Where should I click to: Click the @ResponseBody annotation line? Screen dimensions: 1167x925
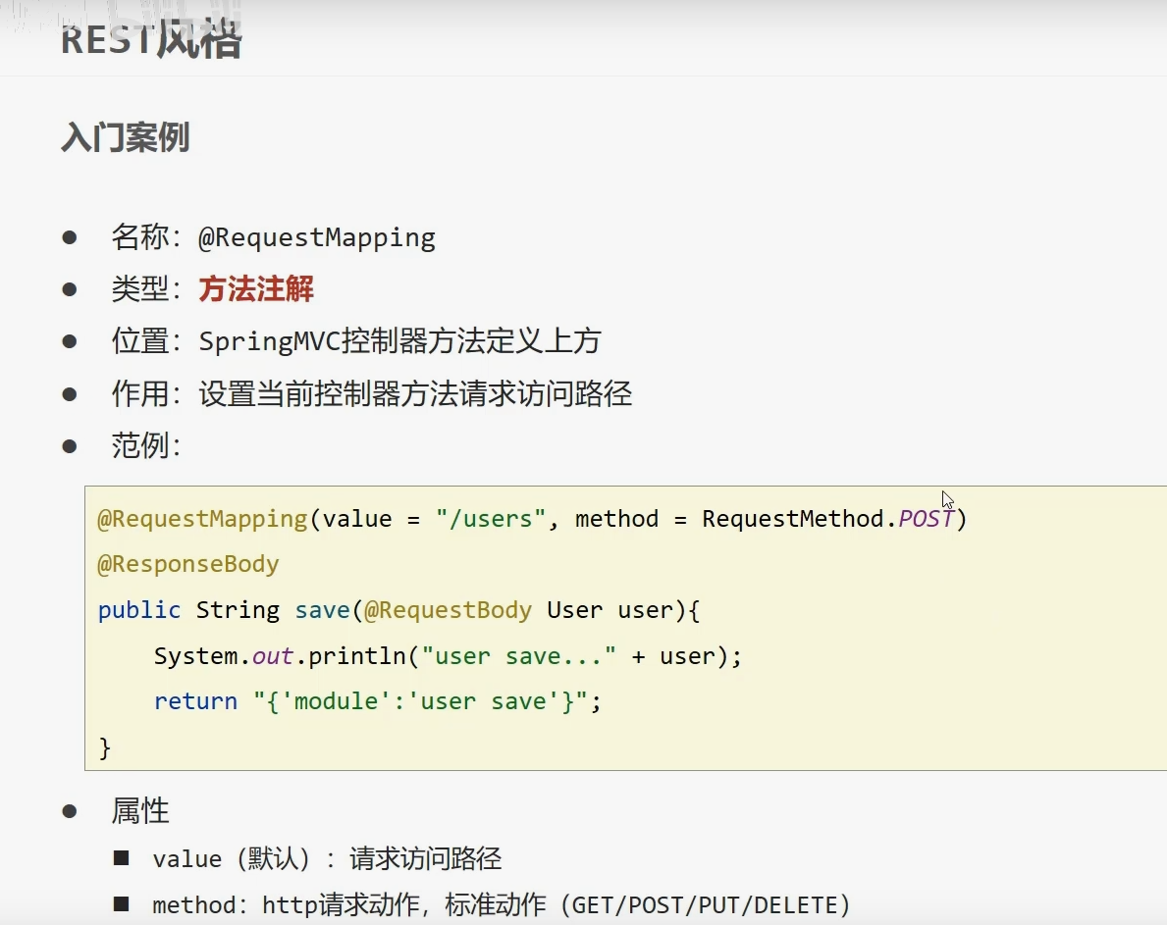pos(188,564)
